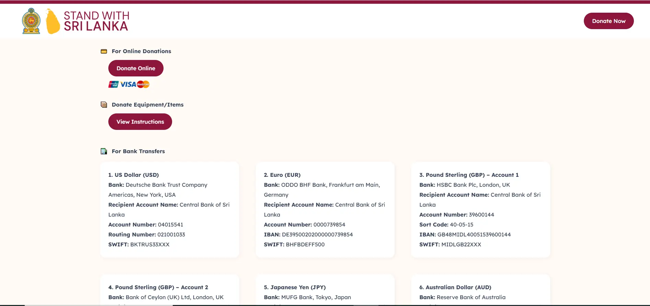Click the credit card icon beside Online Donations
The image size is (650, 306).
(x=104, y=51)
